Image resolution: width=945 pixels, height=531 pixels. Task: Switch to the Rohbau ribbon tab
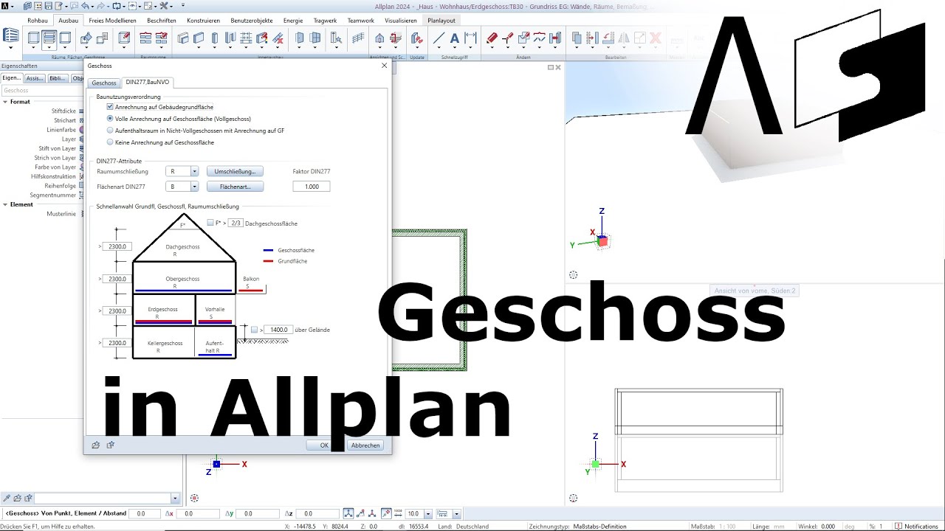coord(38,21)
